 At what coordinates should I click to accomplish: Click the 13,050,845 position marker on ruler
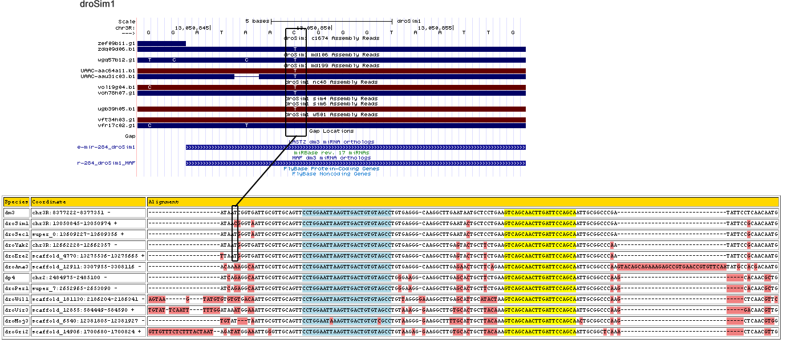[193, 27]
